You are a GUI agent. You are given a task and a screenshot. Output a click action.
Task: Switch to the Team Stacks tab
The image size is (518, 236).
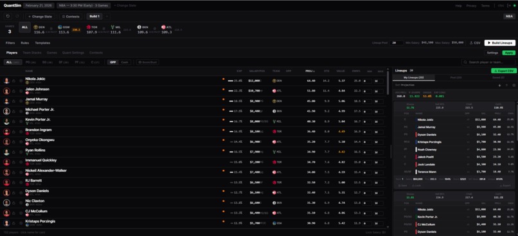pos(32,53)
